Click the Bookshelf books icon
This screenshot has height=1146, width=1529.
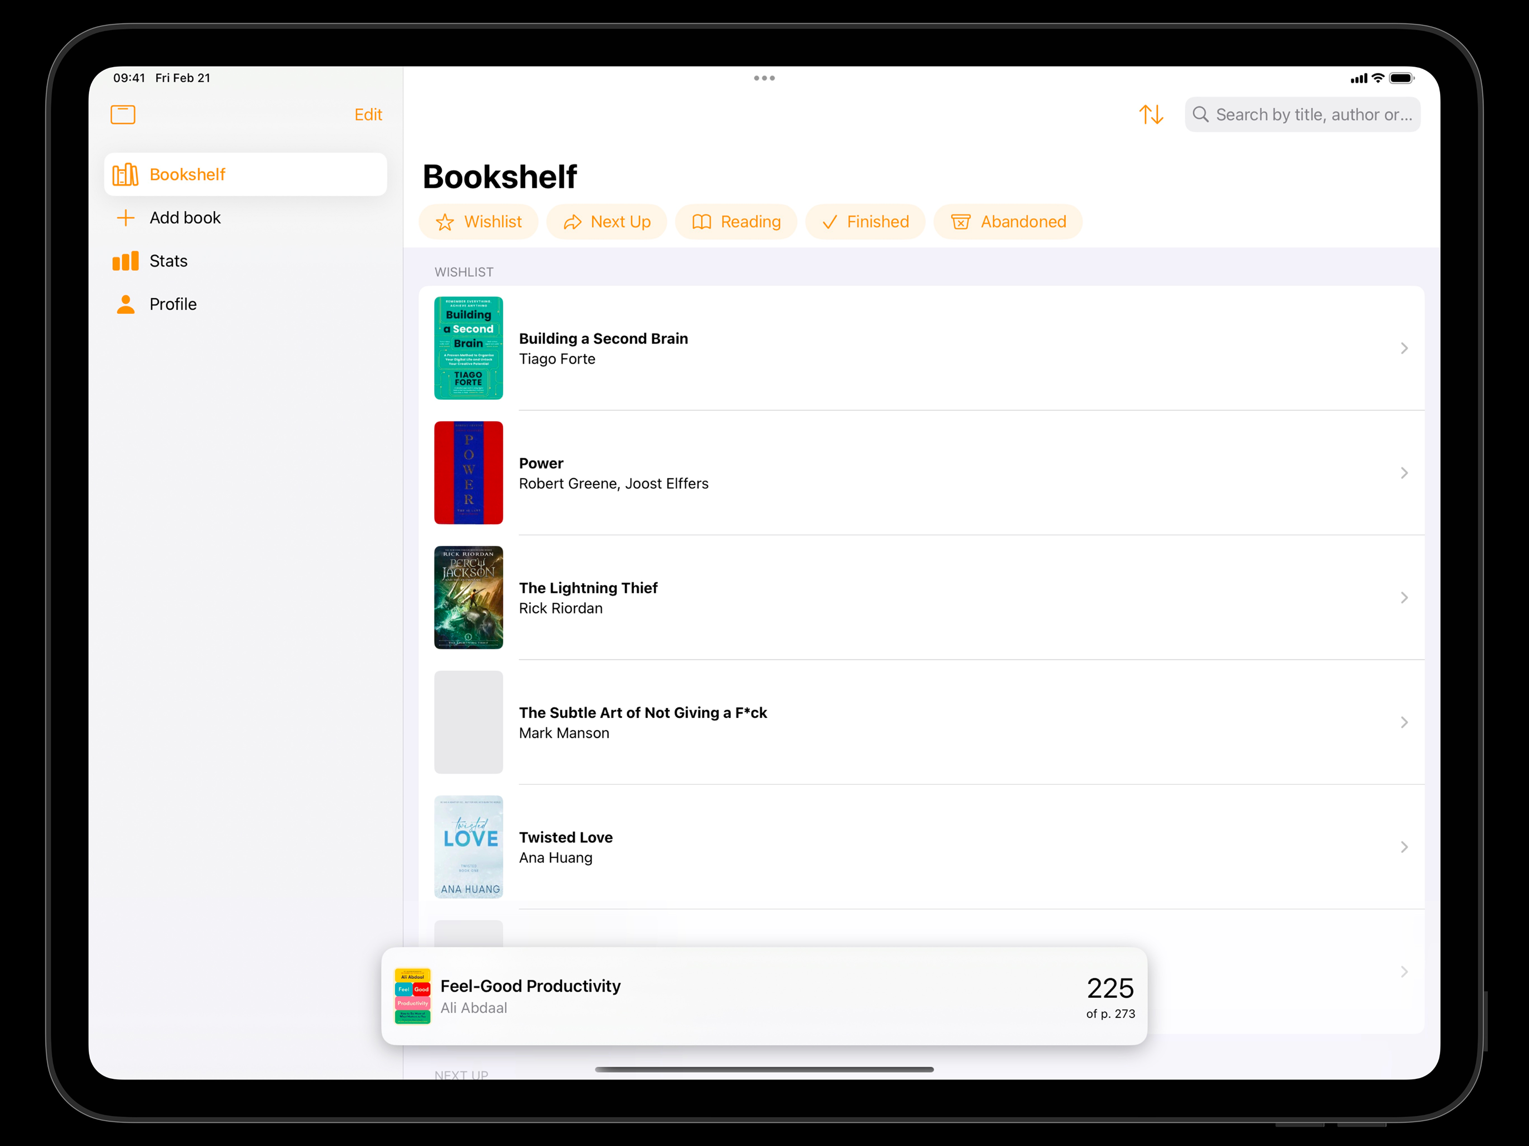(125, 174)
